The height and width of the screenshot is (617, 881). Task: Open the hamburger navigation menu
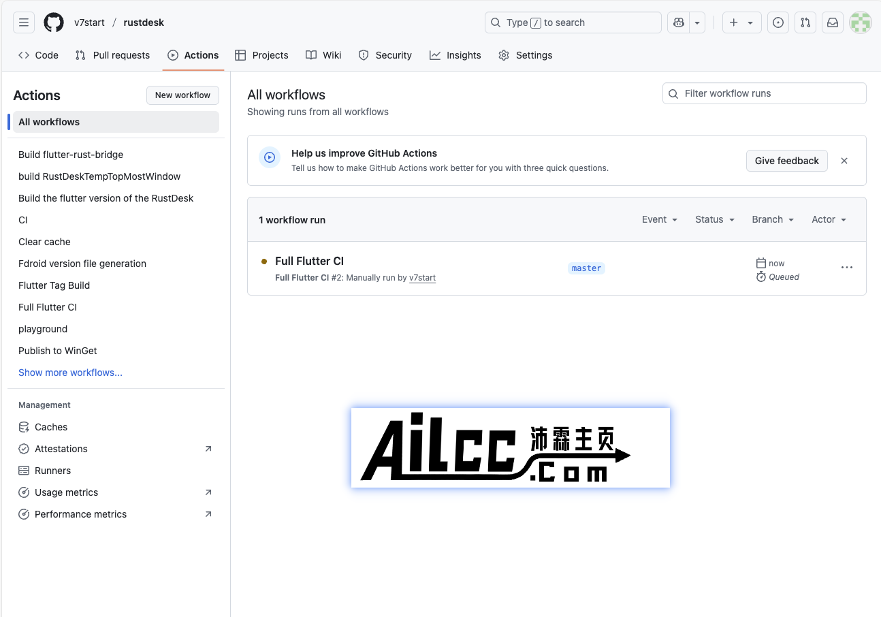[x=24, y=22]
